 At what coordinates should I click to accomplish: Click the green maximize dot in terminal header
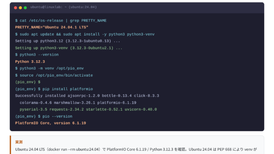click(x=25, y=8)
